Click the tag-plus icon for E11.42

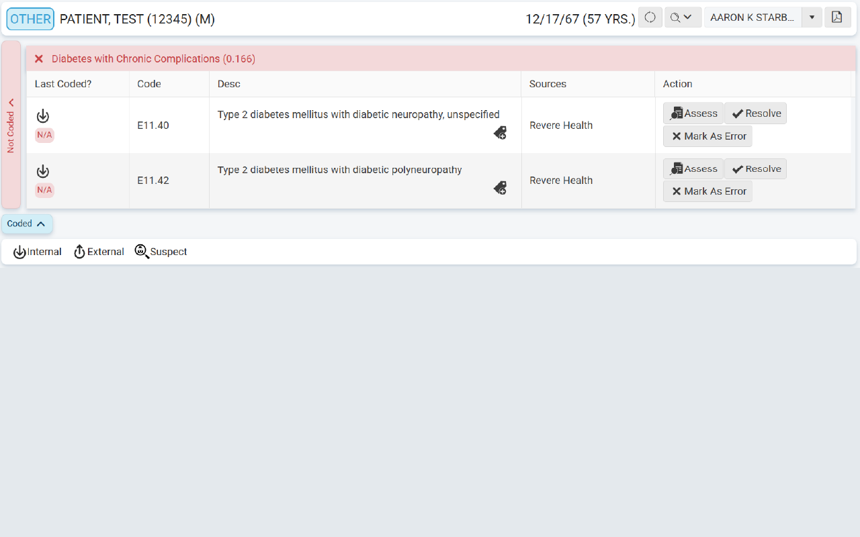(x=500, y=189)
